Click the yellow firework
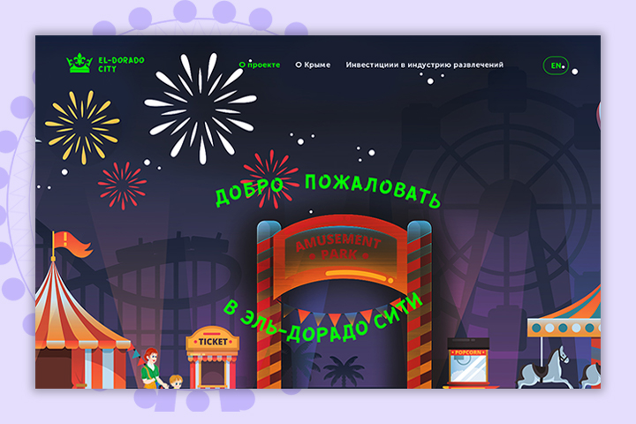Viewport: 636px width, 424px height. [83, 126]
